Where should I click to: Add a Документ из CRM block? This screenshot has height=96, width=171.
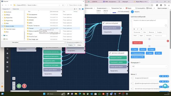pos(138,57)
